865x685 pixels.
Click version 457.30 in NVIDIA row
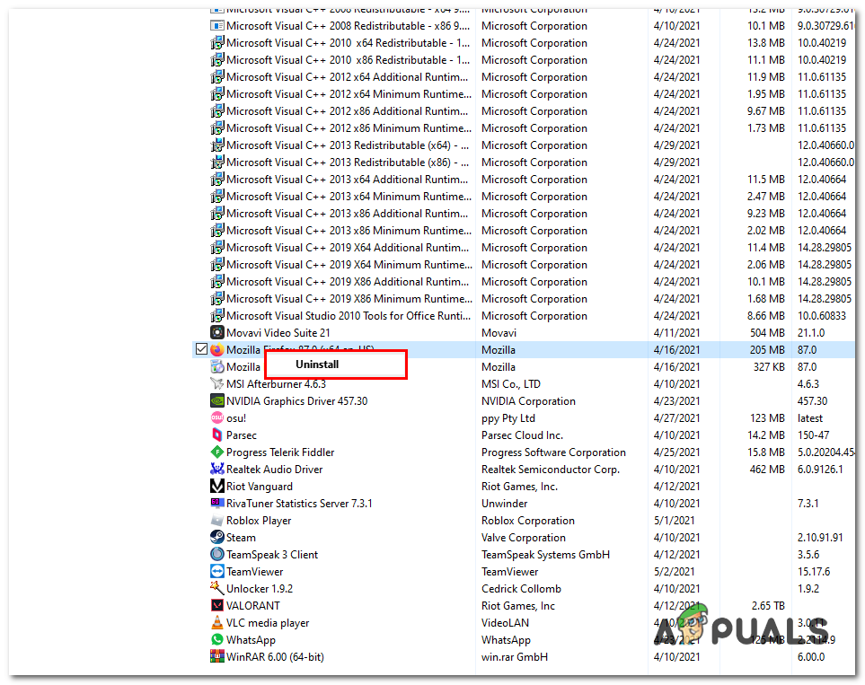(813, 401)
